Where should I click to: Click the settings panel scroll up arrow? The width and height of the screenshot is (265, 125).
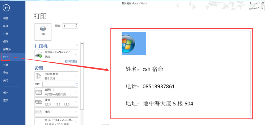tap(82, 43)
